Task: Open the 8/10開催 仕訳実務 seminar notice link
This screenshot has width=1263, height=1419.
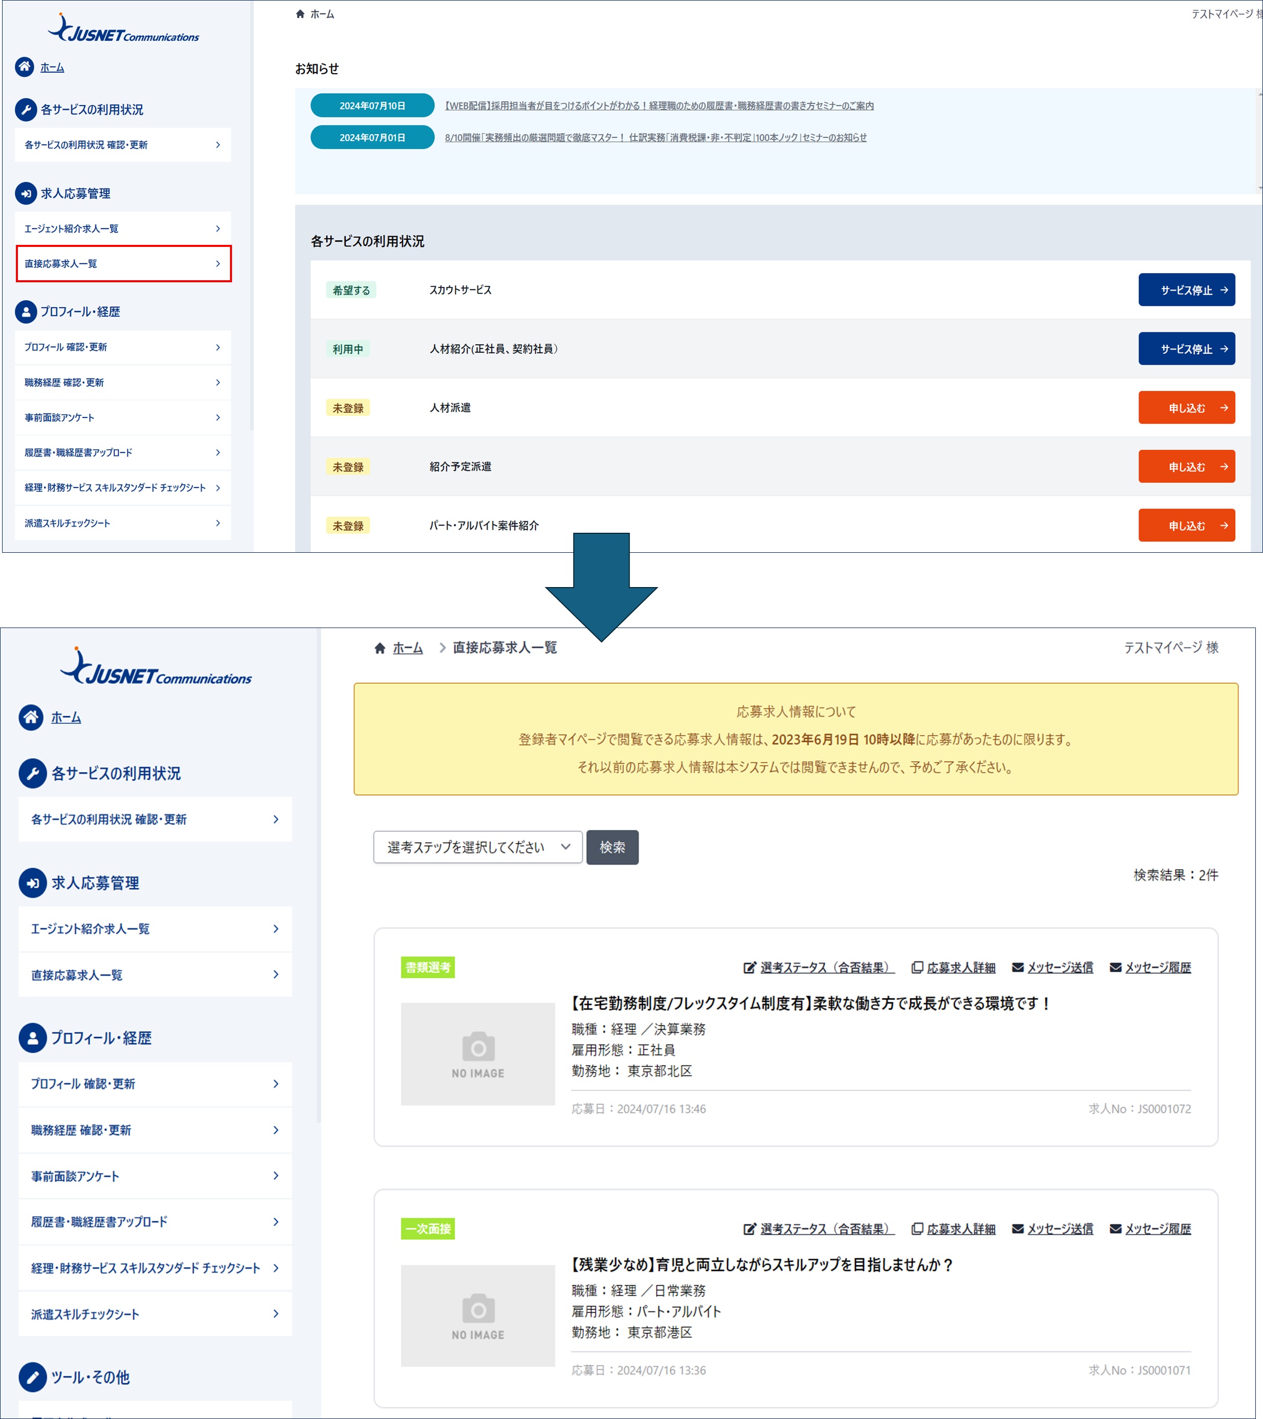Action: [656, 137]
